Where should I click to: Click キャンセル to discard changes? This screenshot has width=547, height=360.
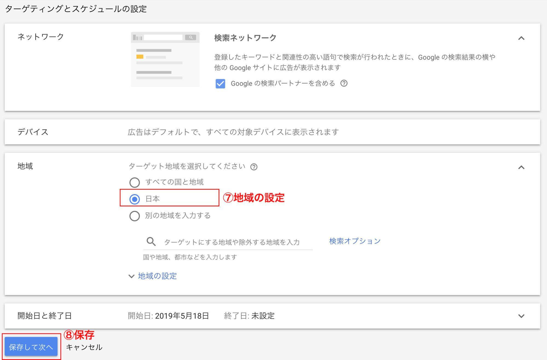(x=84, y=347)
